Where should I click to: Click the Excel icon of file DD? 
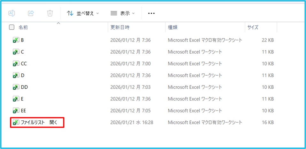16,87
